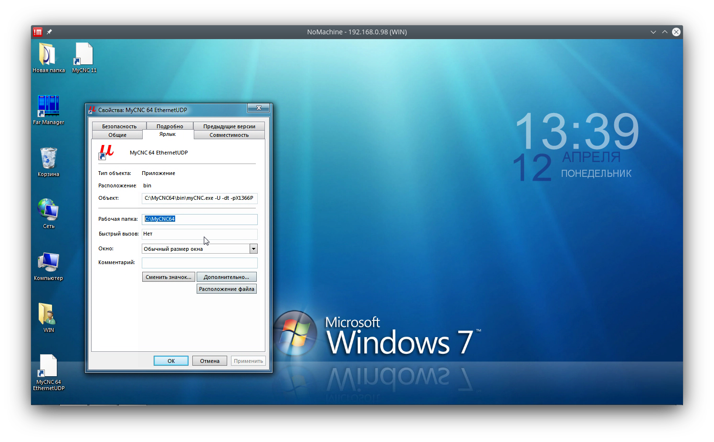Click the pin icon in NoMachine title bar
Image resolution: width=714 pixels, height=442 pixels.
[49, 32]
